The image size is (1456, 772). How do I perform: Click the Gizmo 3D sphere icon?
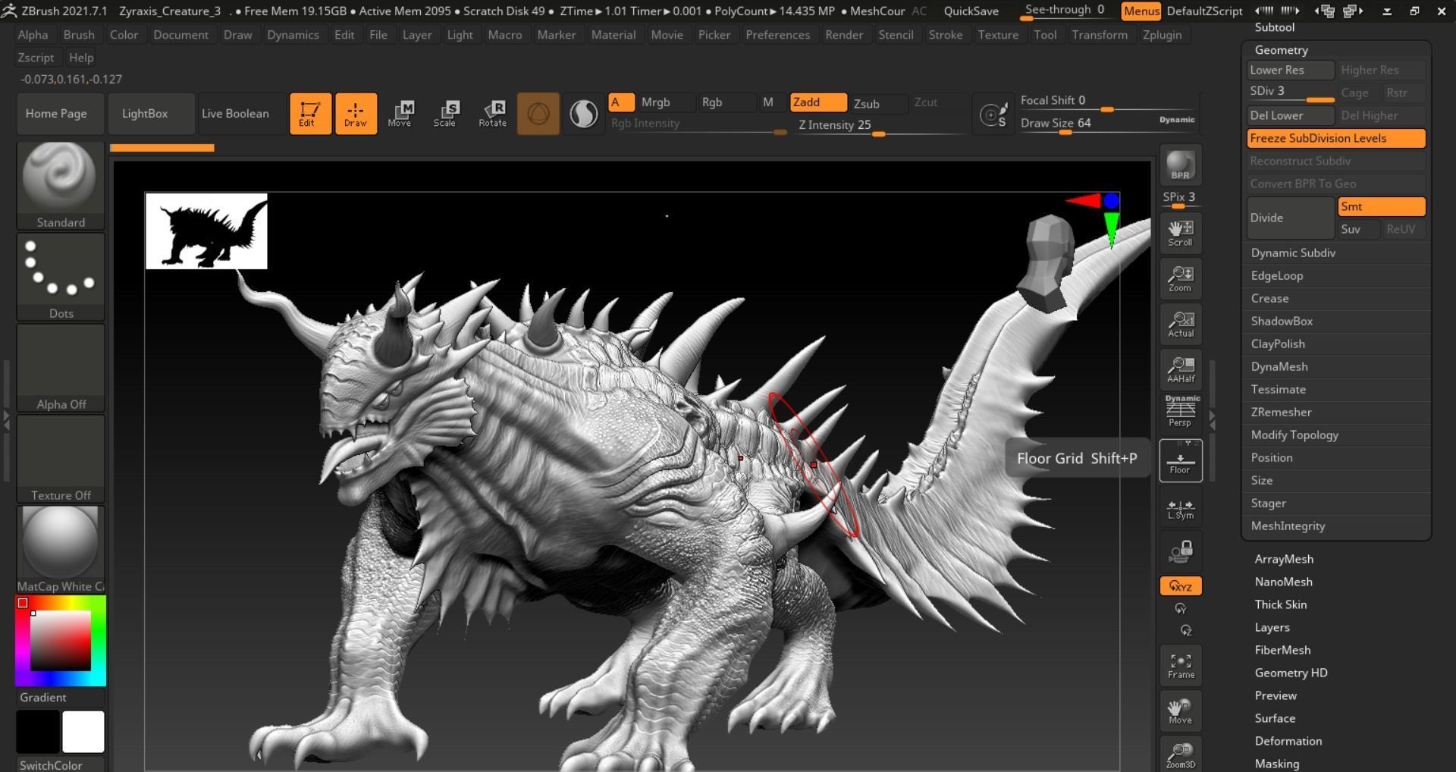pos(538,114)
